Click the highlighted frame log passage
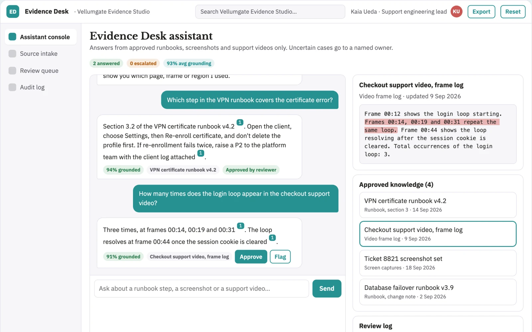Image resolution: width=532 pixels, height=332 pixels. point(432,126)
